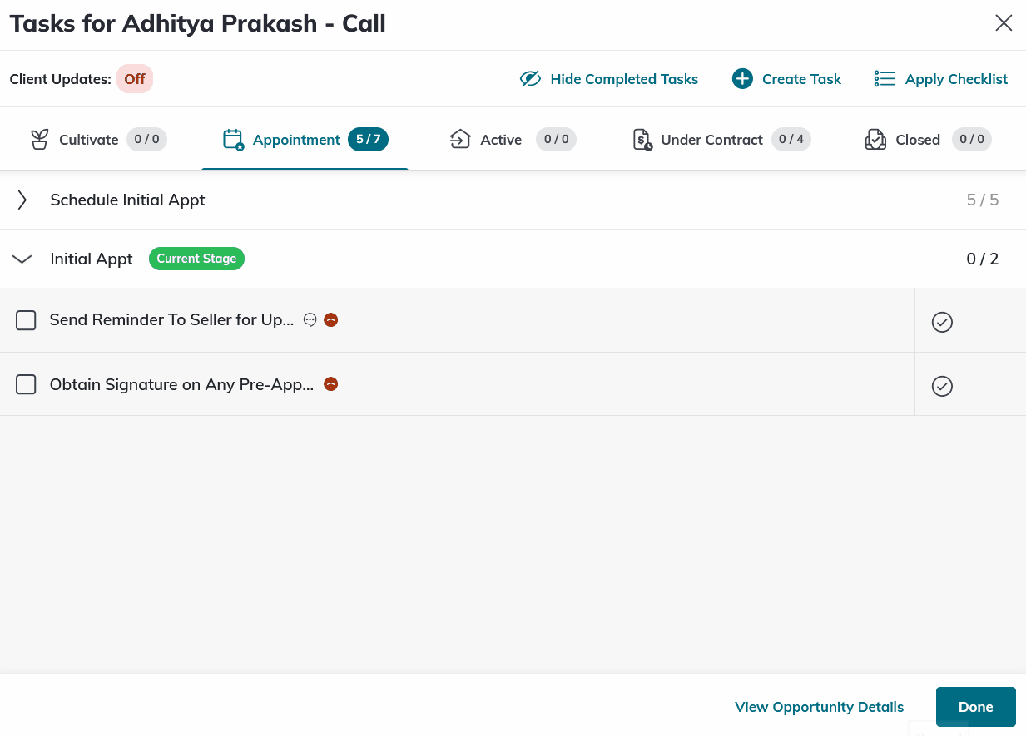Mark Obtain Signature task complete via checkmark circle
This screenshot has width=1026, height=736.
[942, 386]
